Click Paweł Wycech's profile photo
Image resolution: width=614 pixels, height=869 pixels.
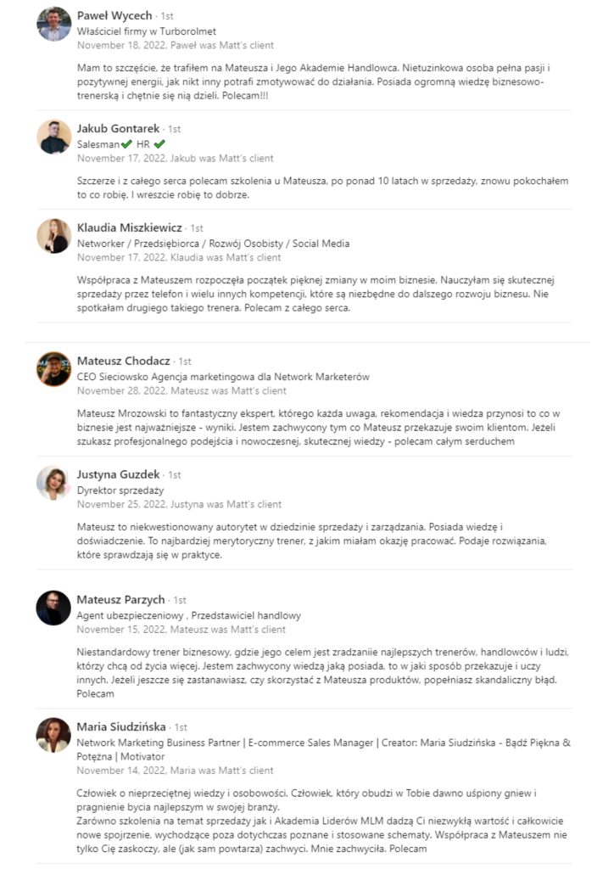pyautogui.click(x=53, y=24)
